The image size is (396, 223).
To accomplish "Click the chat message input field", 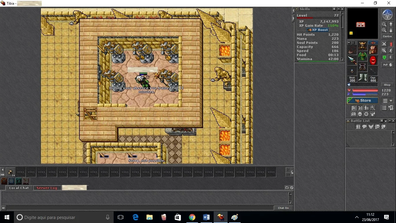I will pyautogui.click(x=140, y=208).
